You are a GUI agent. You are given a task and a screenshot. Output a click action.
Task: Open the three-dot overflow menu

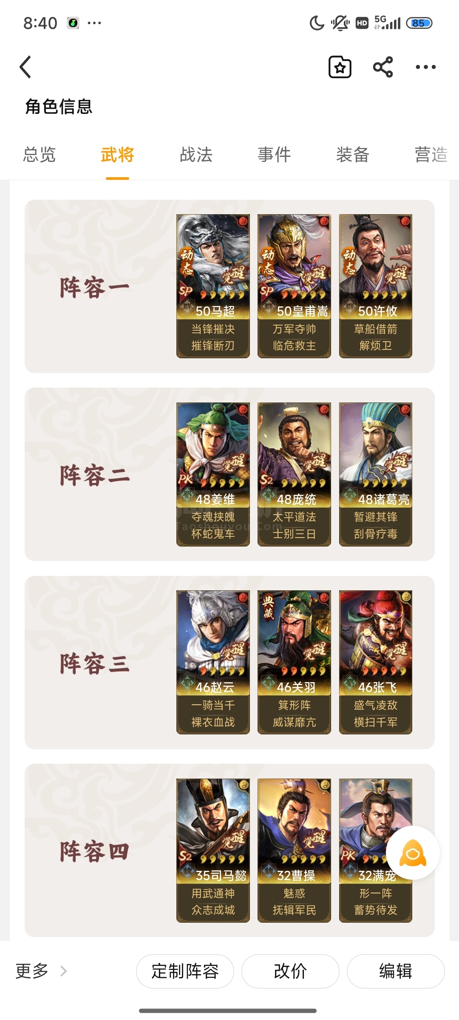[425, 67]
